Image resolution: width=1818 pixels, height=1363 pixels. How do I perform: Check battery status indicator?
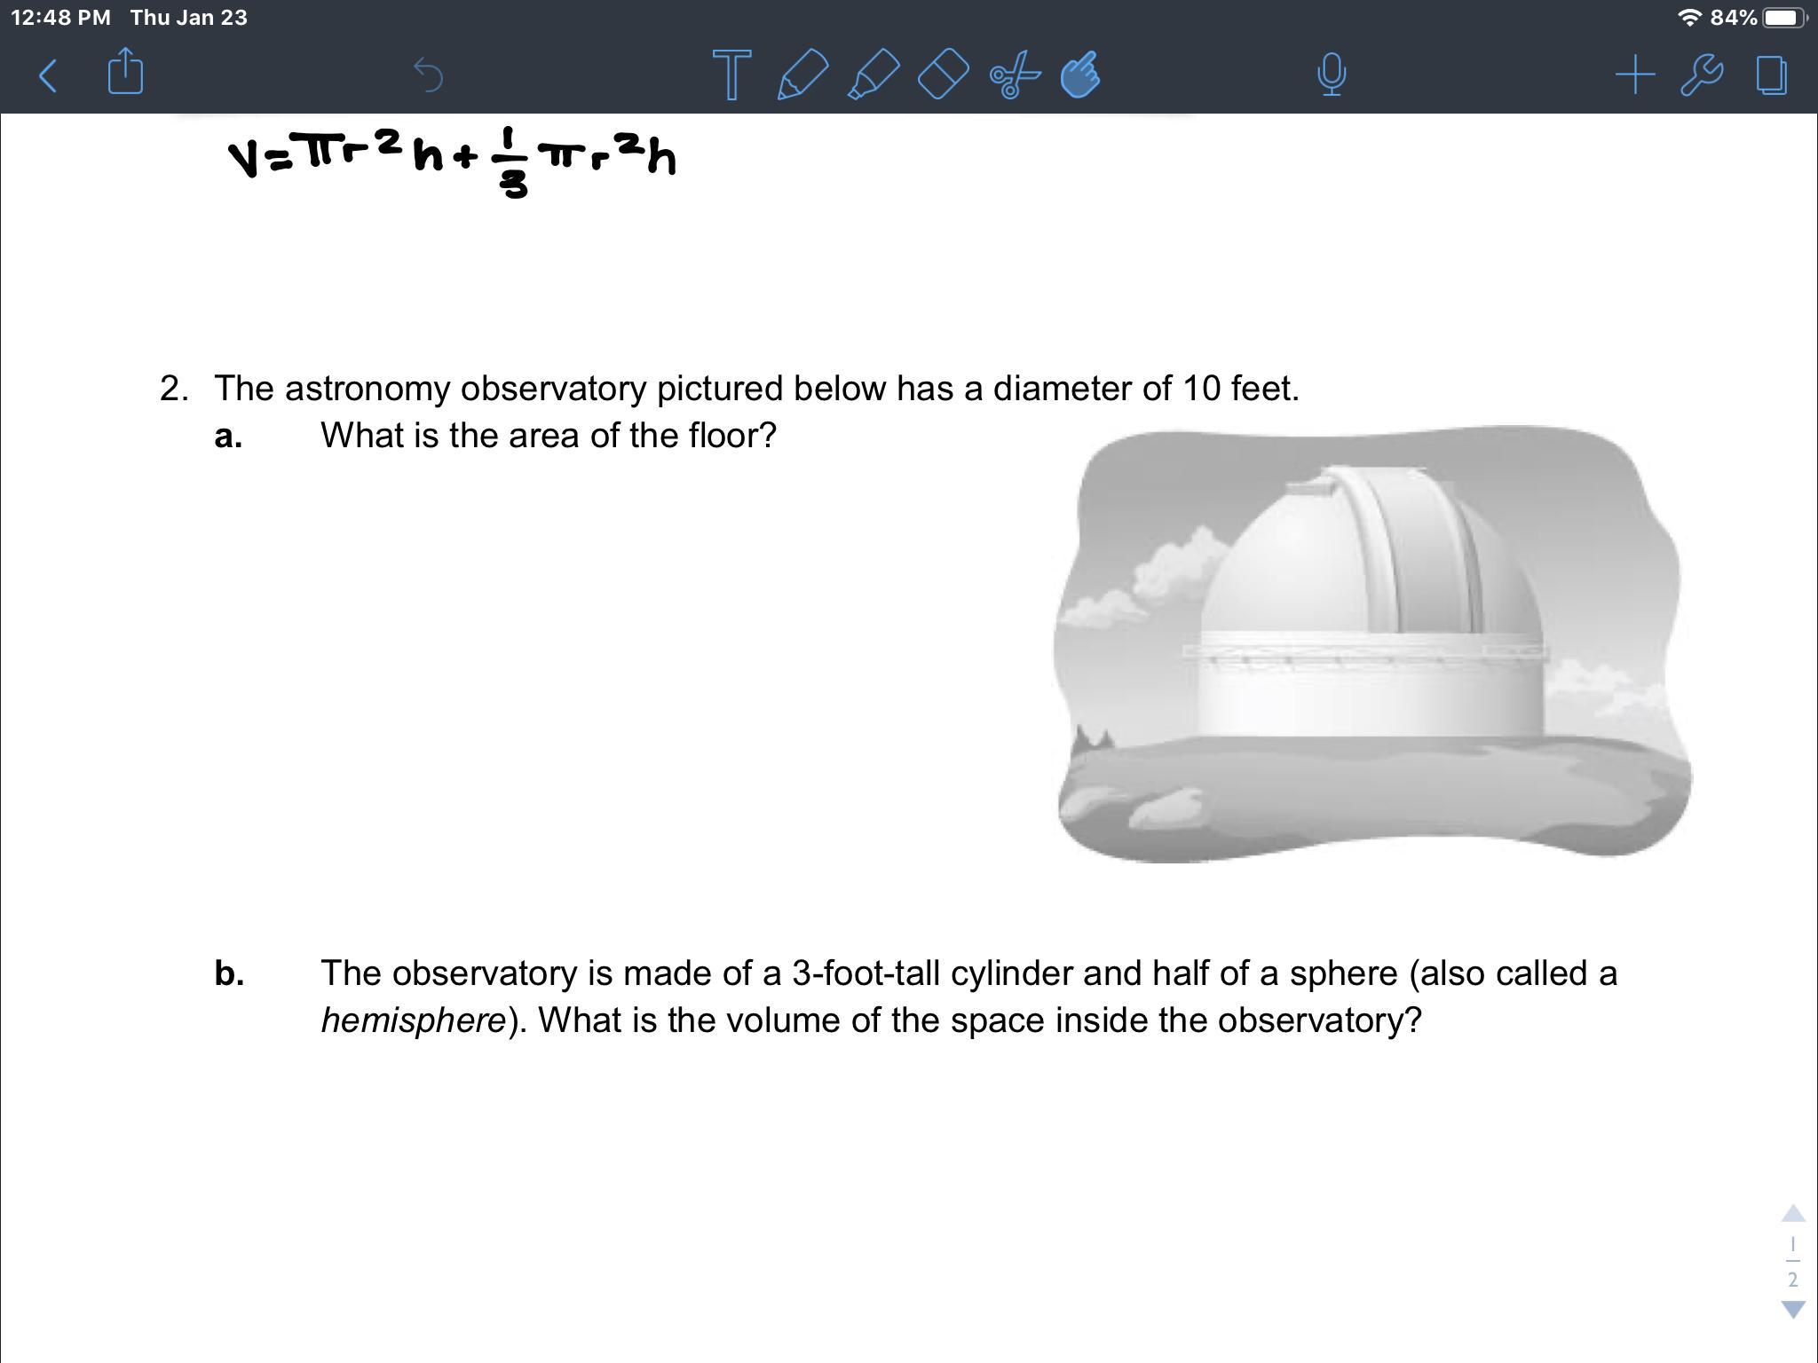(x=1782, y=18)
